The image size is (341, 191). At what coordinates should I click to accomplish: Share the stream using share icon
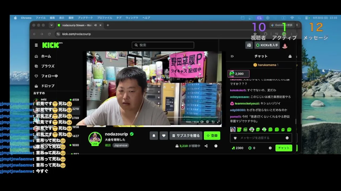(206, 146)
